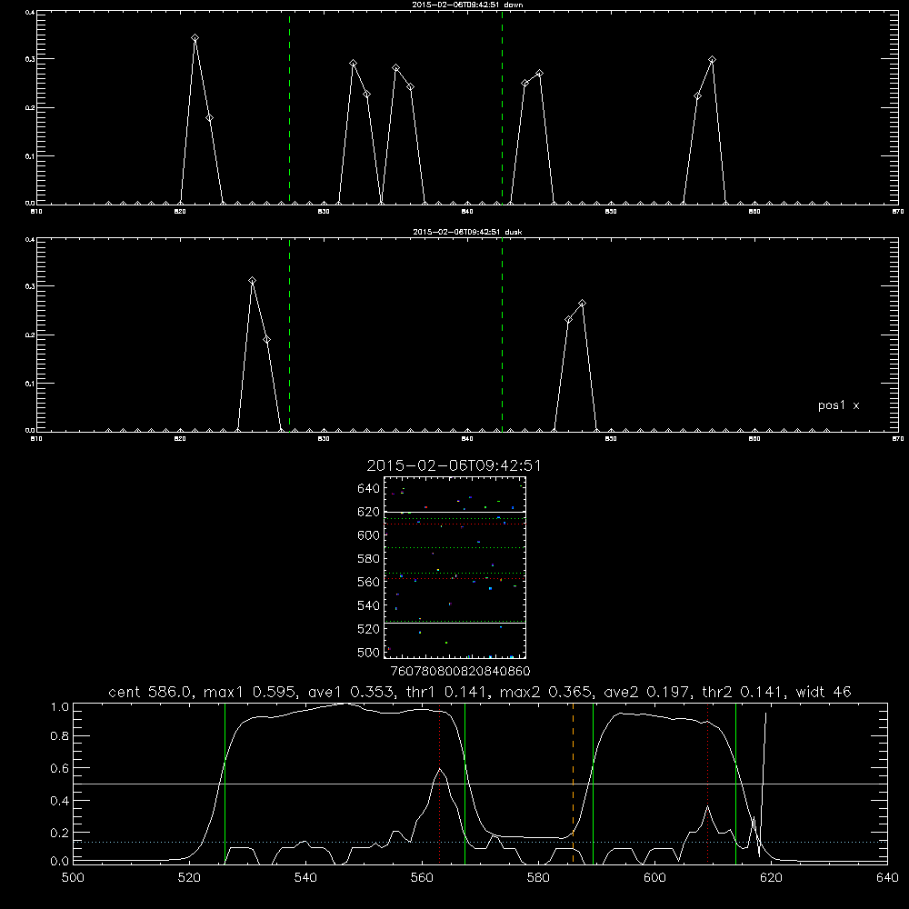Click the scatter plot's timestamp title
Screen dimensions: 909x909
point(454,465)
